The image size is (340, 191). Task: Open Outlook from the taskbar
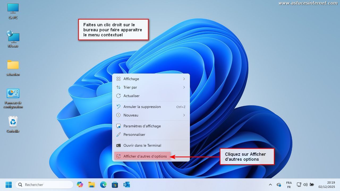[x=126, y=185]
